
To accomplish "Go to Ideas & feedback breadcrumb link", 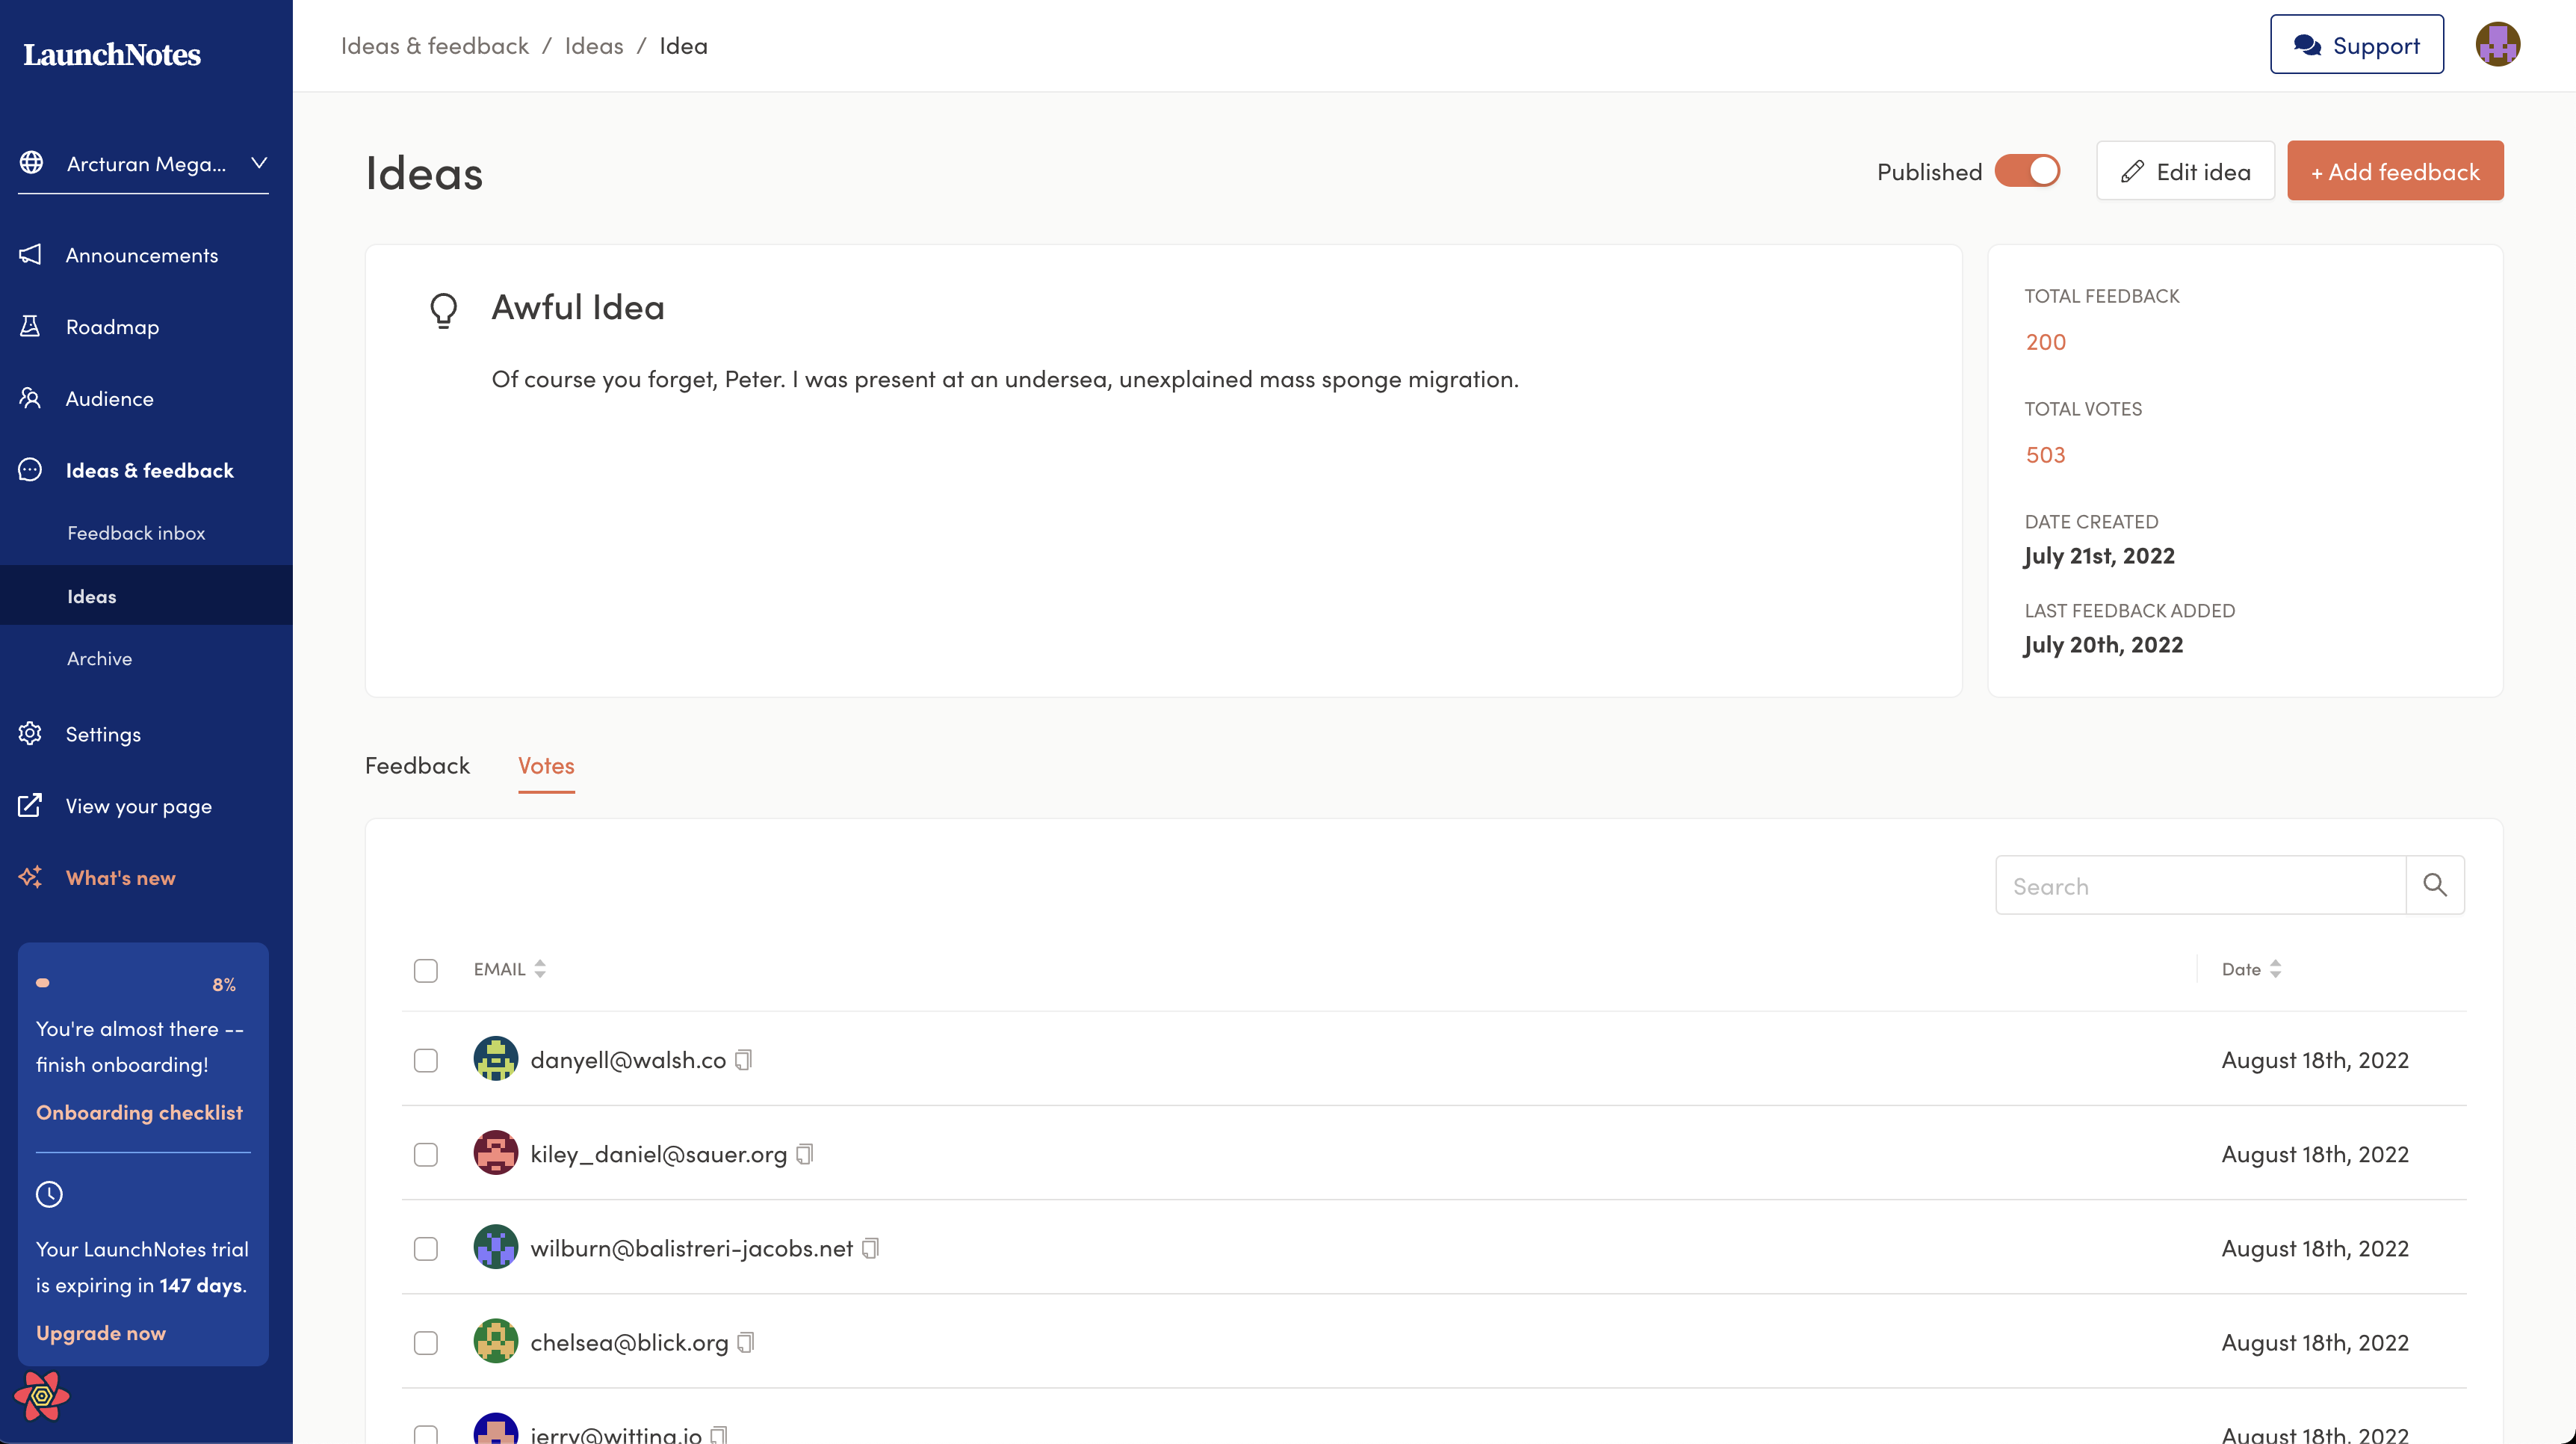I will [434, 45].
